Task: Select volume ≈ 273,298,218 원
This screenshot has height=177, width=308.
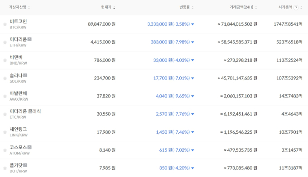Action: (x=241, y=60)
